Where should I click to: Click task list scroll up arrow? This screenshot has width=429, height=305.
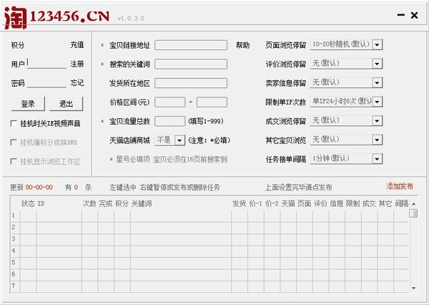414,204
